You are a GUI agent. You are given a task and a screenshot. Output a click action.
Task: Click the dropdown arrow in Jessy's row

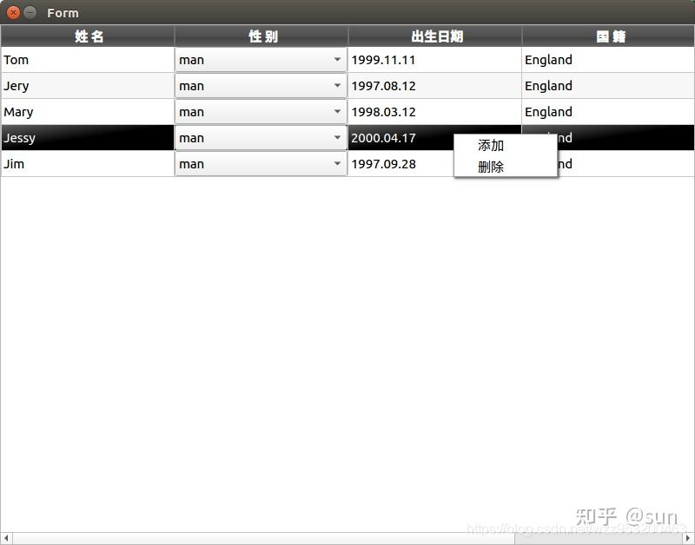[x=338, y=138]
